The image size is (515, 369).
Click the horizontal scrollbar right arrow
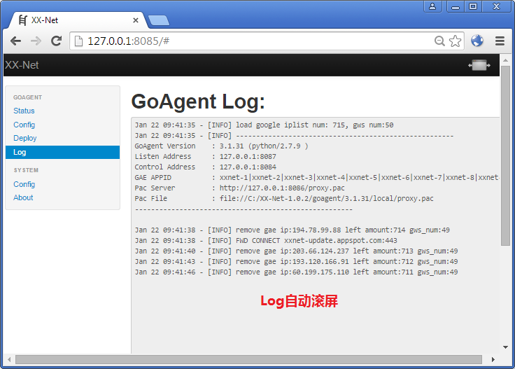click(493, 359)
